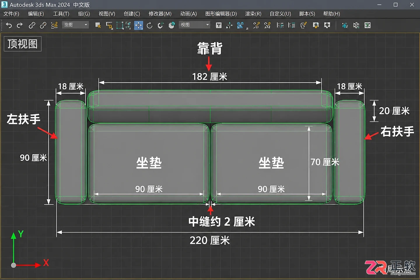Open the Select by Name tool
The image size is (420, 280).
(109, 25)
